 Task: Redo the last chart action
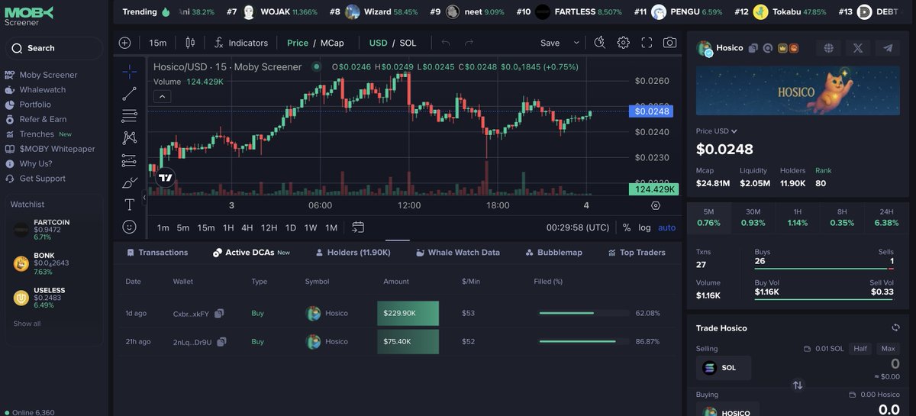coord(469,43)
